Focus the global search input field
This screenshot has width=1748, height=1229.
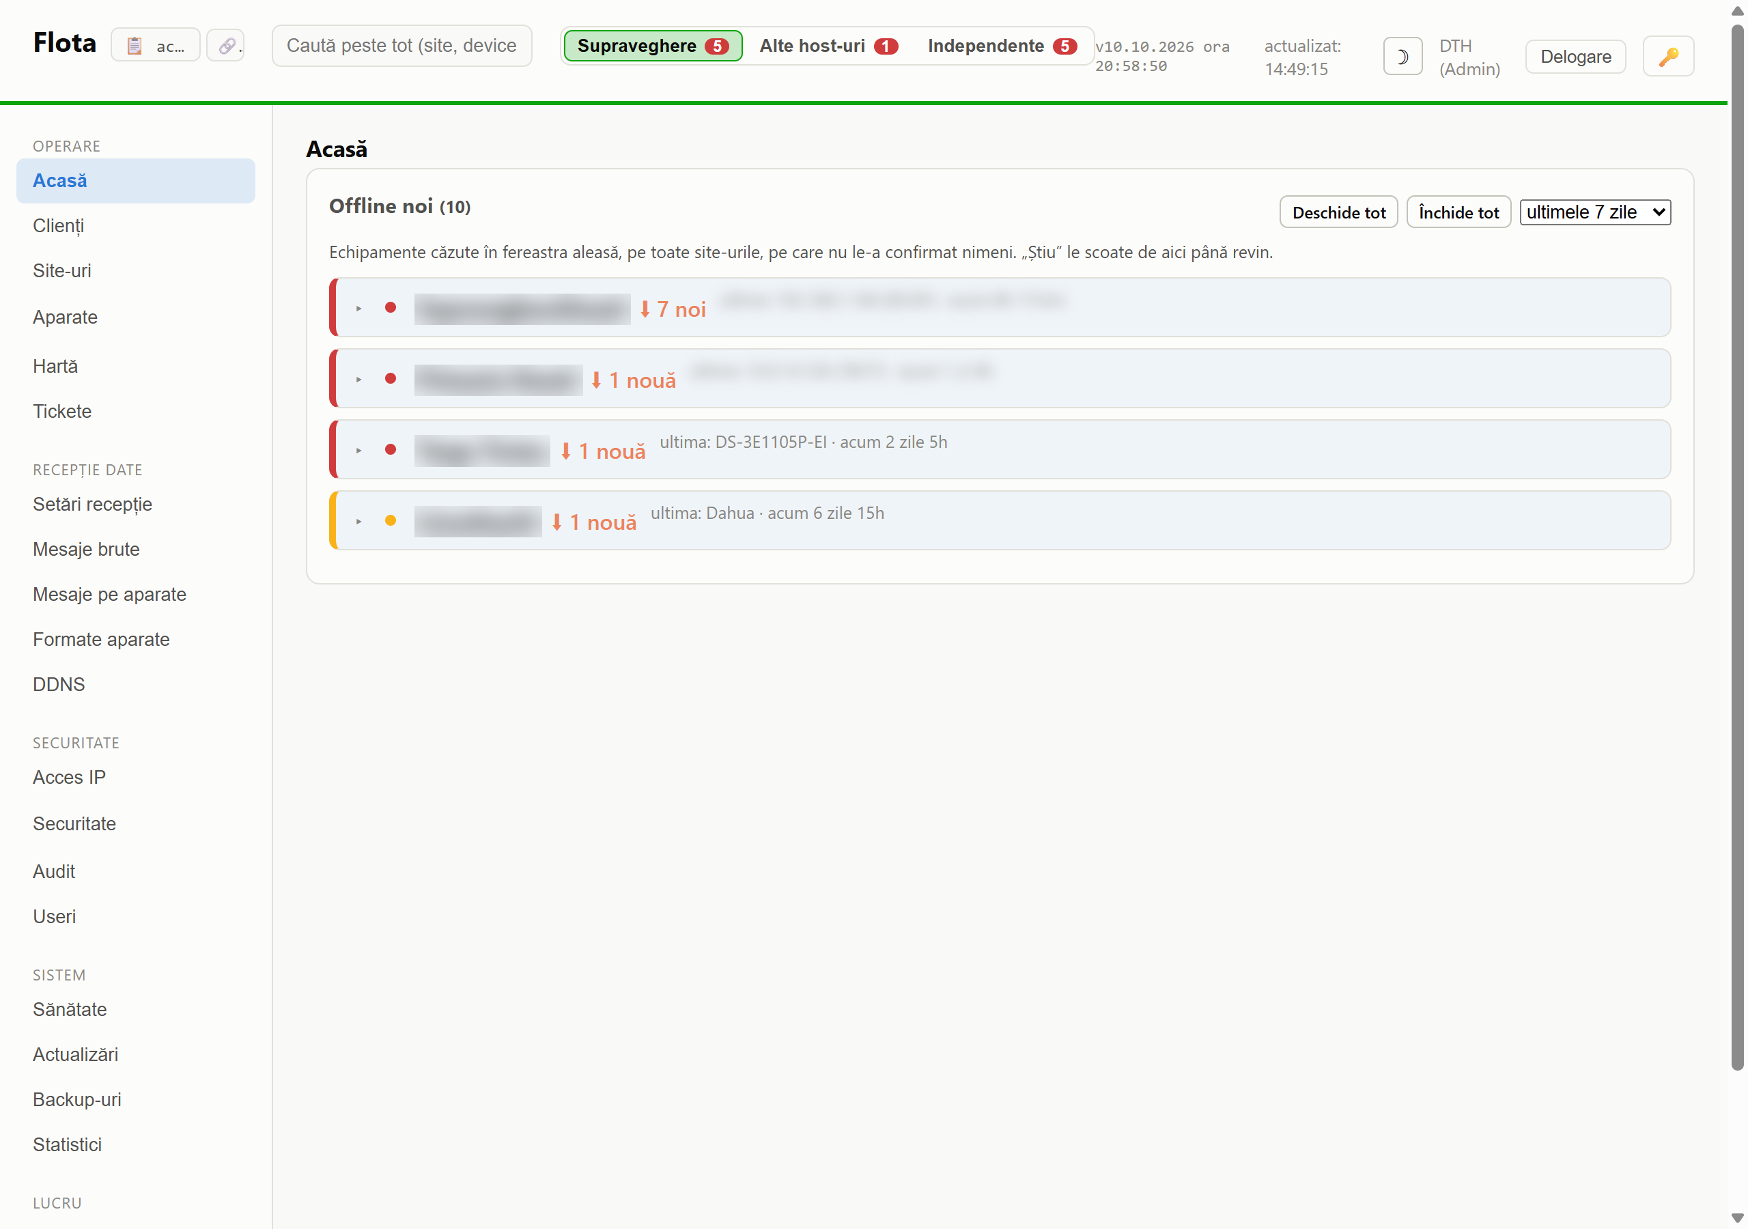[x=401, y=46]
